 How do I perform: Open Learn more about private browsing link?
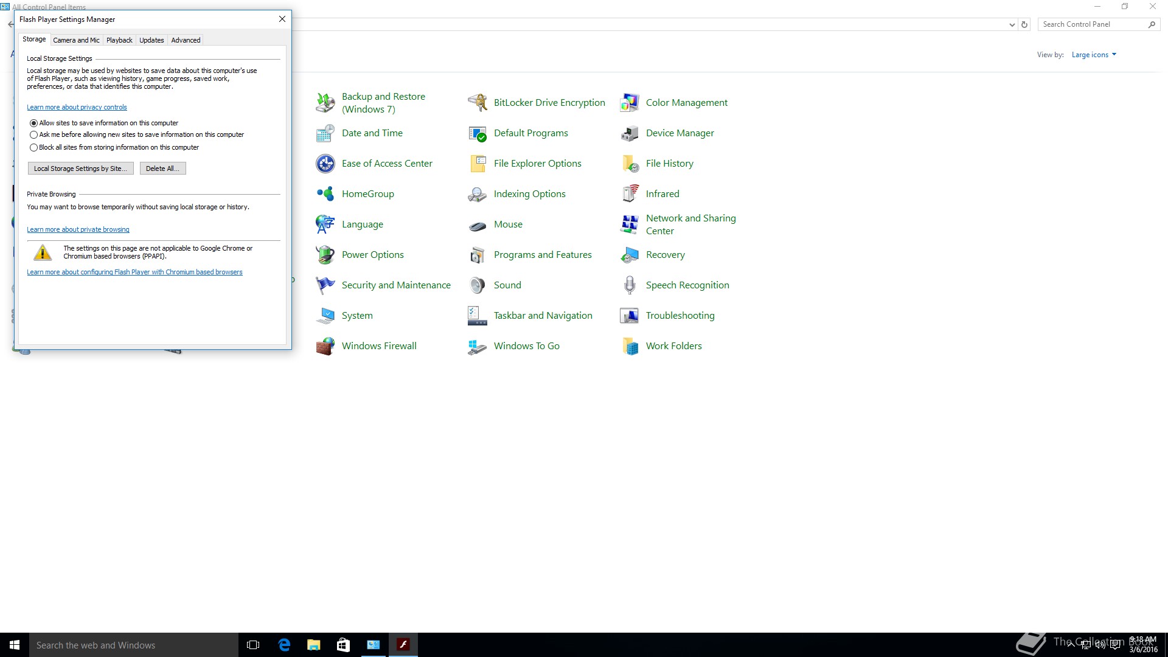pyautogui.click(x=78, y=230)
